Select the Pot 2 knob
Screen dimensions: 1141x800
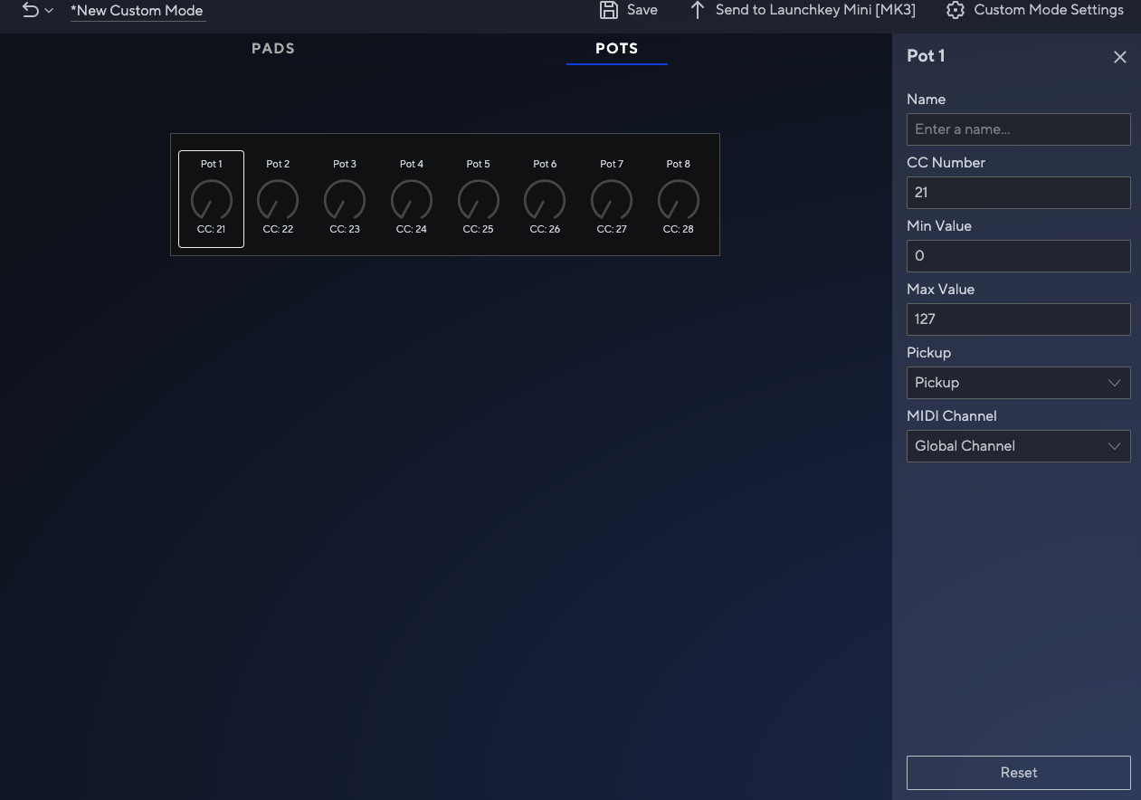[278, 199]
